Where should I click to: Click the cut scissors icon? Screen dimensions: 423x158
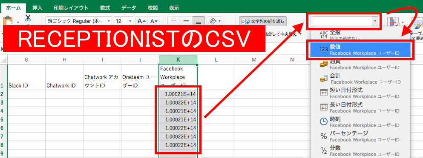pyautogui.click(x=28, y=18)
